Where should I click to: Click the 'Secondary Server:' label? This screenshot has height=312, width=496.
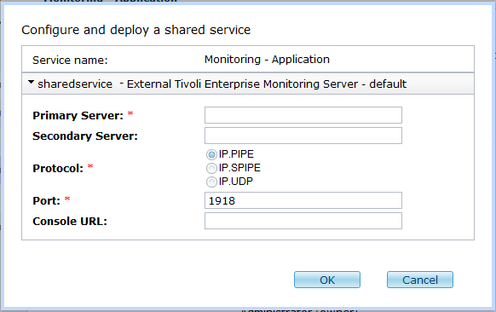(x=85, y=136)
